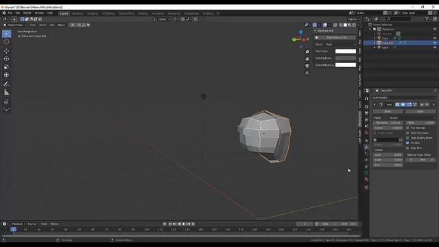Screen dimensions: 439x247
Task: Select the Scale tool
Action: click(x=6, y=67)
